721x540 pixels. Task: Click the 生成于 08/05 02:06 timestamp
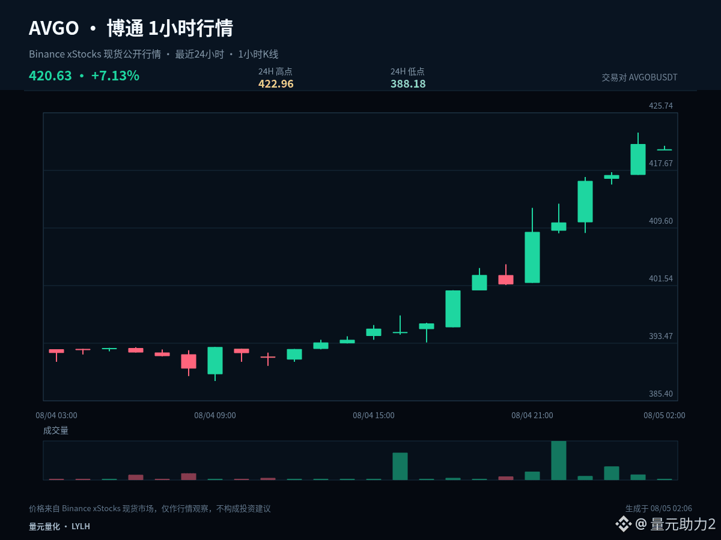tap(659, 508)
